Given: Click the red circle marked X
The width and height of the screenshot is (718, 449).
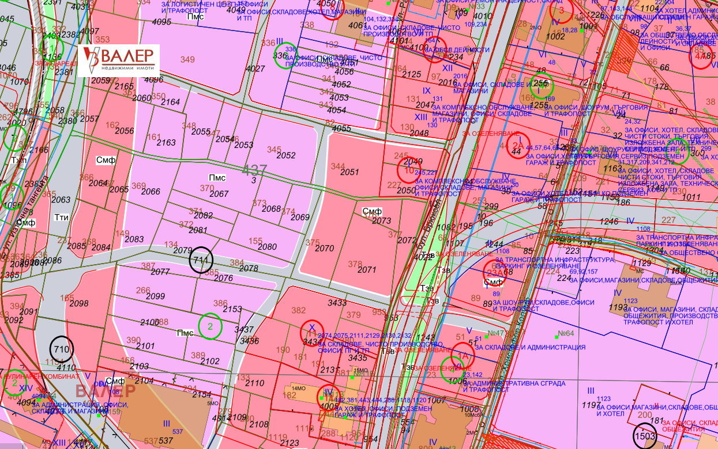Looking at the screenshot, I should 312,331.
